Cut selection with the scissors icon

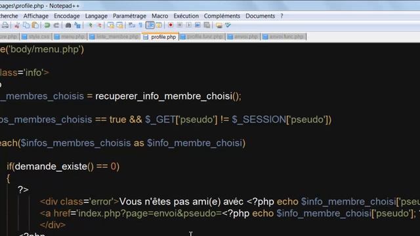tap(17, 25)
